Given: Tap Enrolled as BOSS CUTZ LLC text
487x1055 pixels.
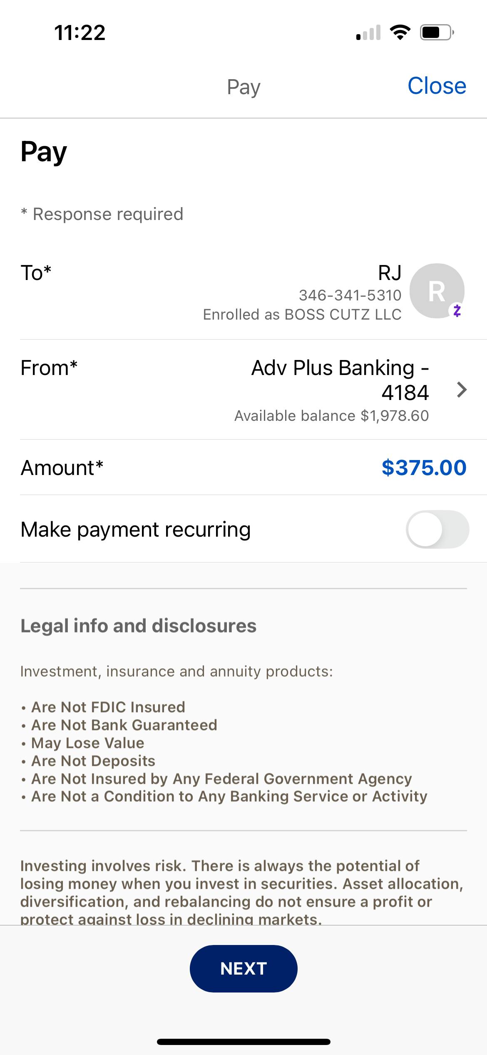Looking at the screenshot, I should click(302, 315).
